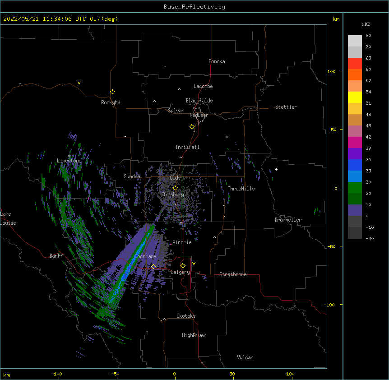Select the light blue 30–33 dBZ swatch

coord(355,176)
